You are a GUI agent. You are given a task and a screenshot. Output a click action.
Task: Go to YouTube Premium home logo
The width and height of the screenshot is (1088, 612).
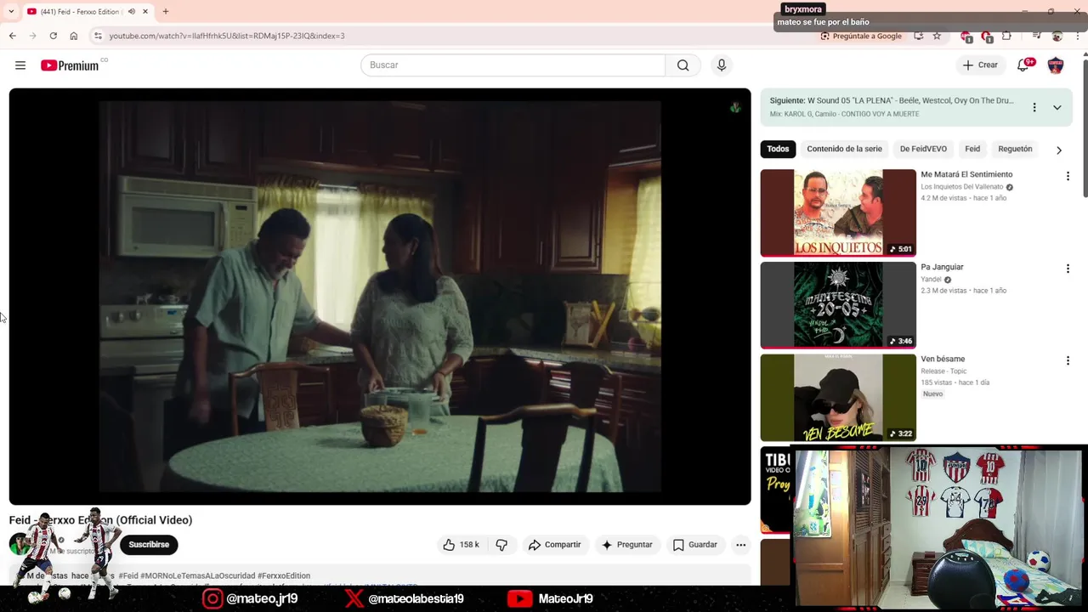coord(71,65)
